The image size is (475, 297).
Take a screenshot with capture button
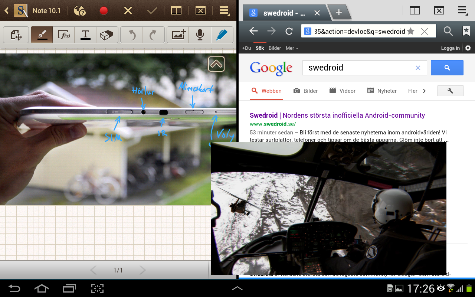97,288
